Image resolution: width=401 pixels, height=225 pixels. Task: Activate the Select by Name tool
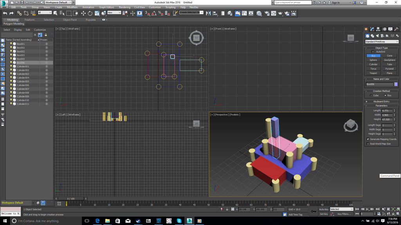(x=62, y=13)
